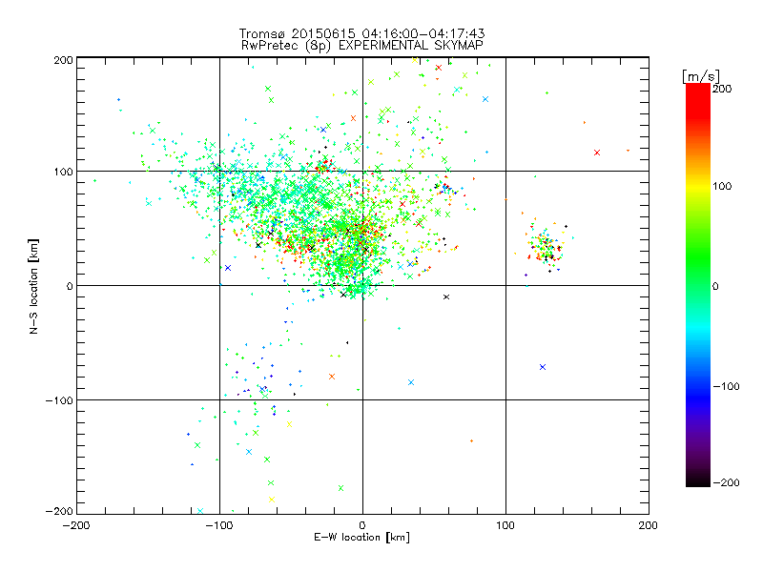Click the velocity colorbar gradient
The height and width of the screenshot is (572, 763).
click(x=698, y=285)
